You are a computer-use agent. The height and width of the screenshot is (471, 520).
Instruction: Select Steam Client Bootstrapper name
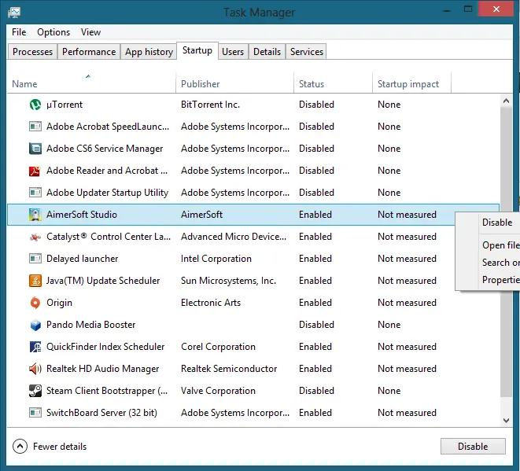pos(107,391)
